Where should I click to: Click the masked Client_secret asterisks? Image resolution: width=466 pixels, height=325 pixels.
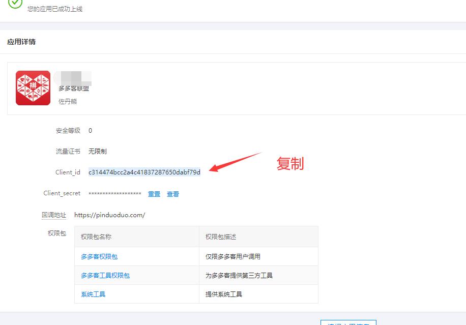tap(114, 194)
